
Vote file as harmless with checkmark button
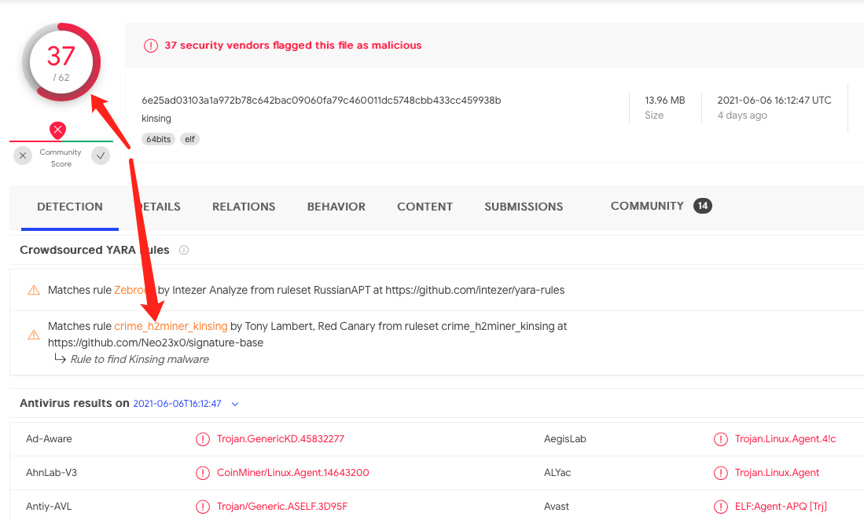(100, 156)
